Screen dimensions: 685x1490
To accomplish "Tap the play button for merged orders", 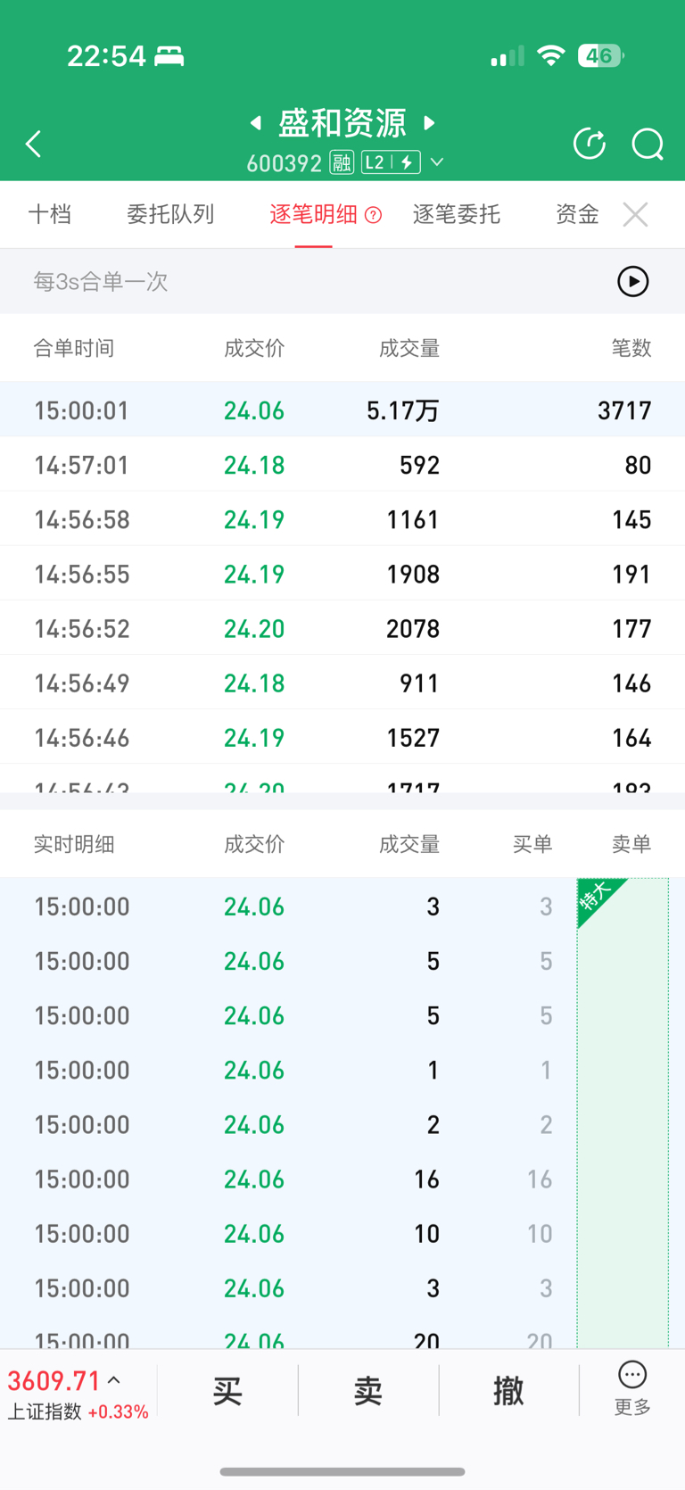I will click(633, 282).
